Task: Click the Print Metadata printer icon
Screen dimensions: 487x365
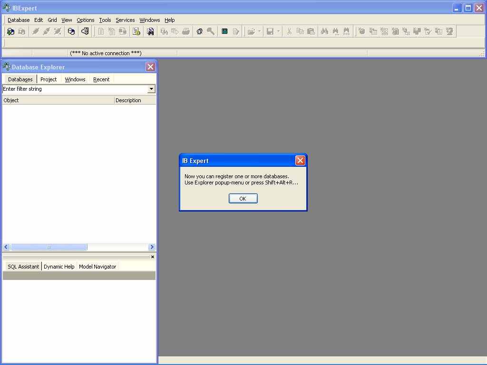Action: (x=186, y=31)
